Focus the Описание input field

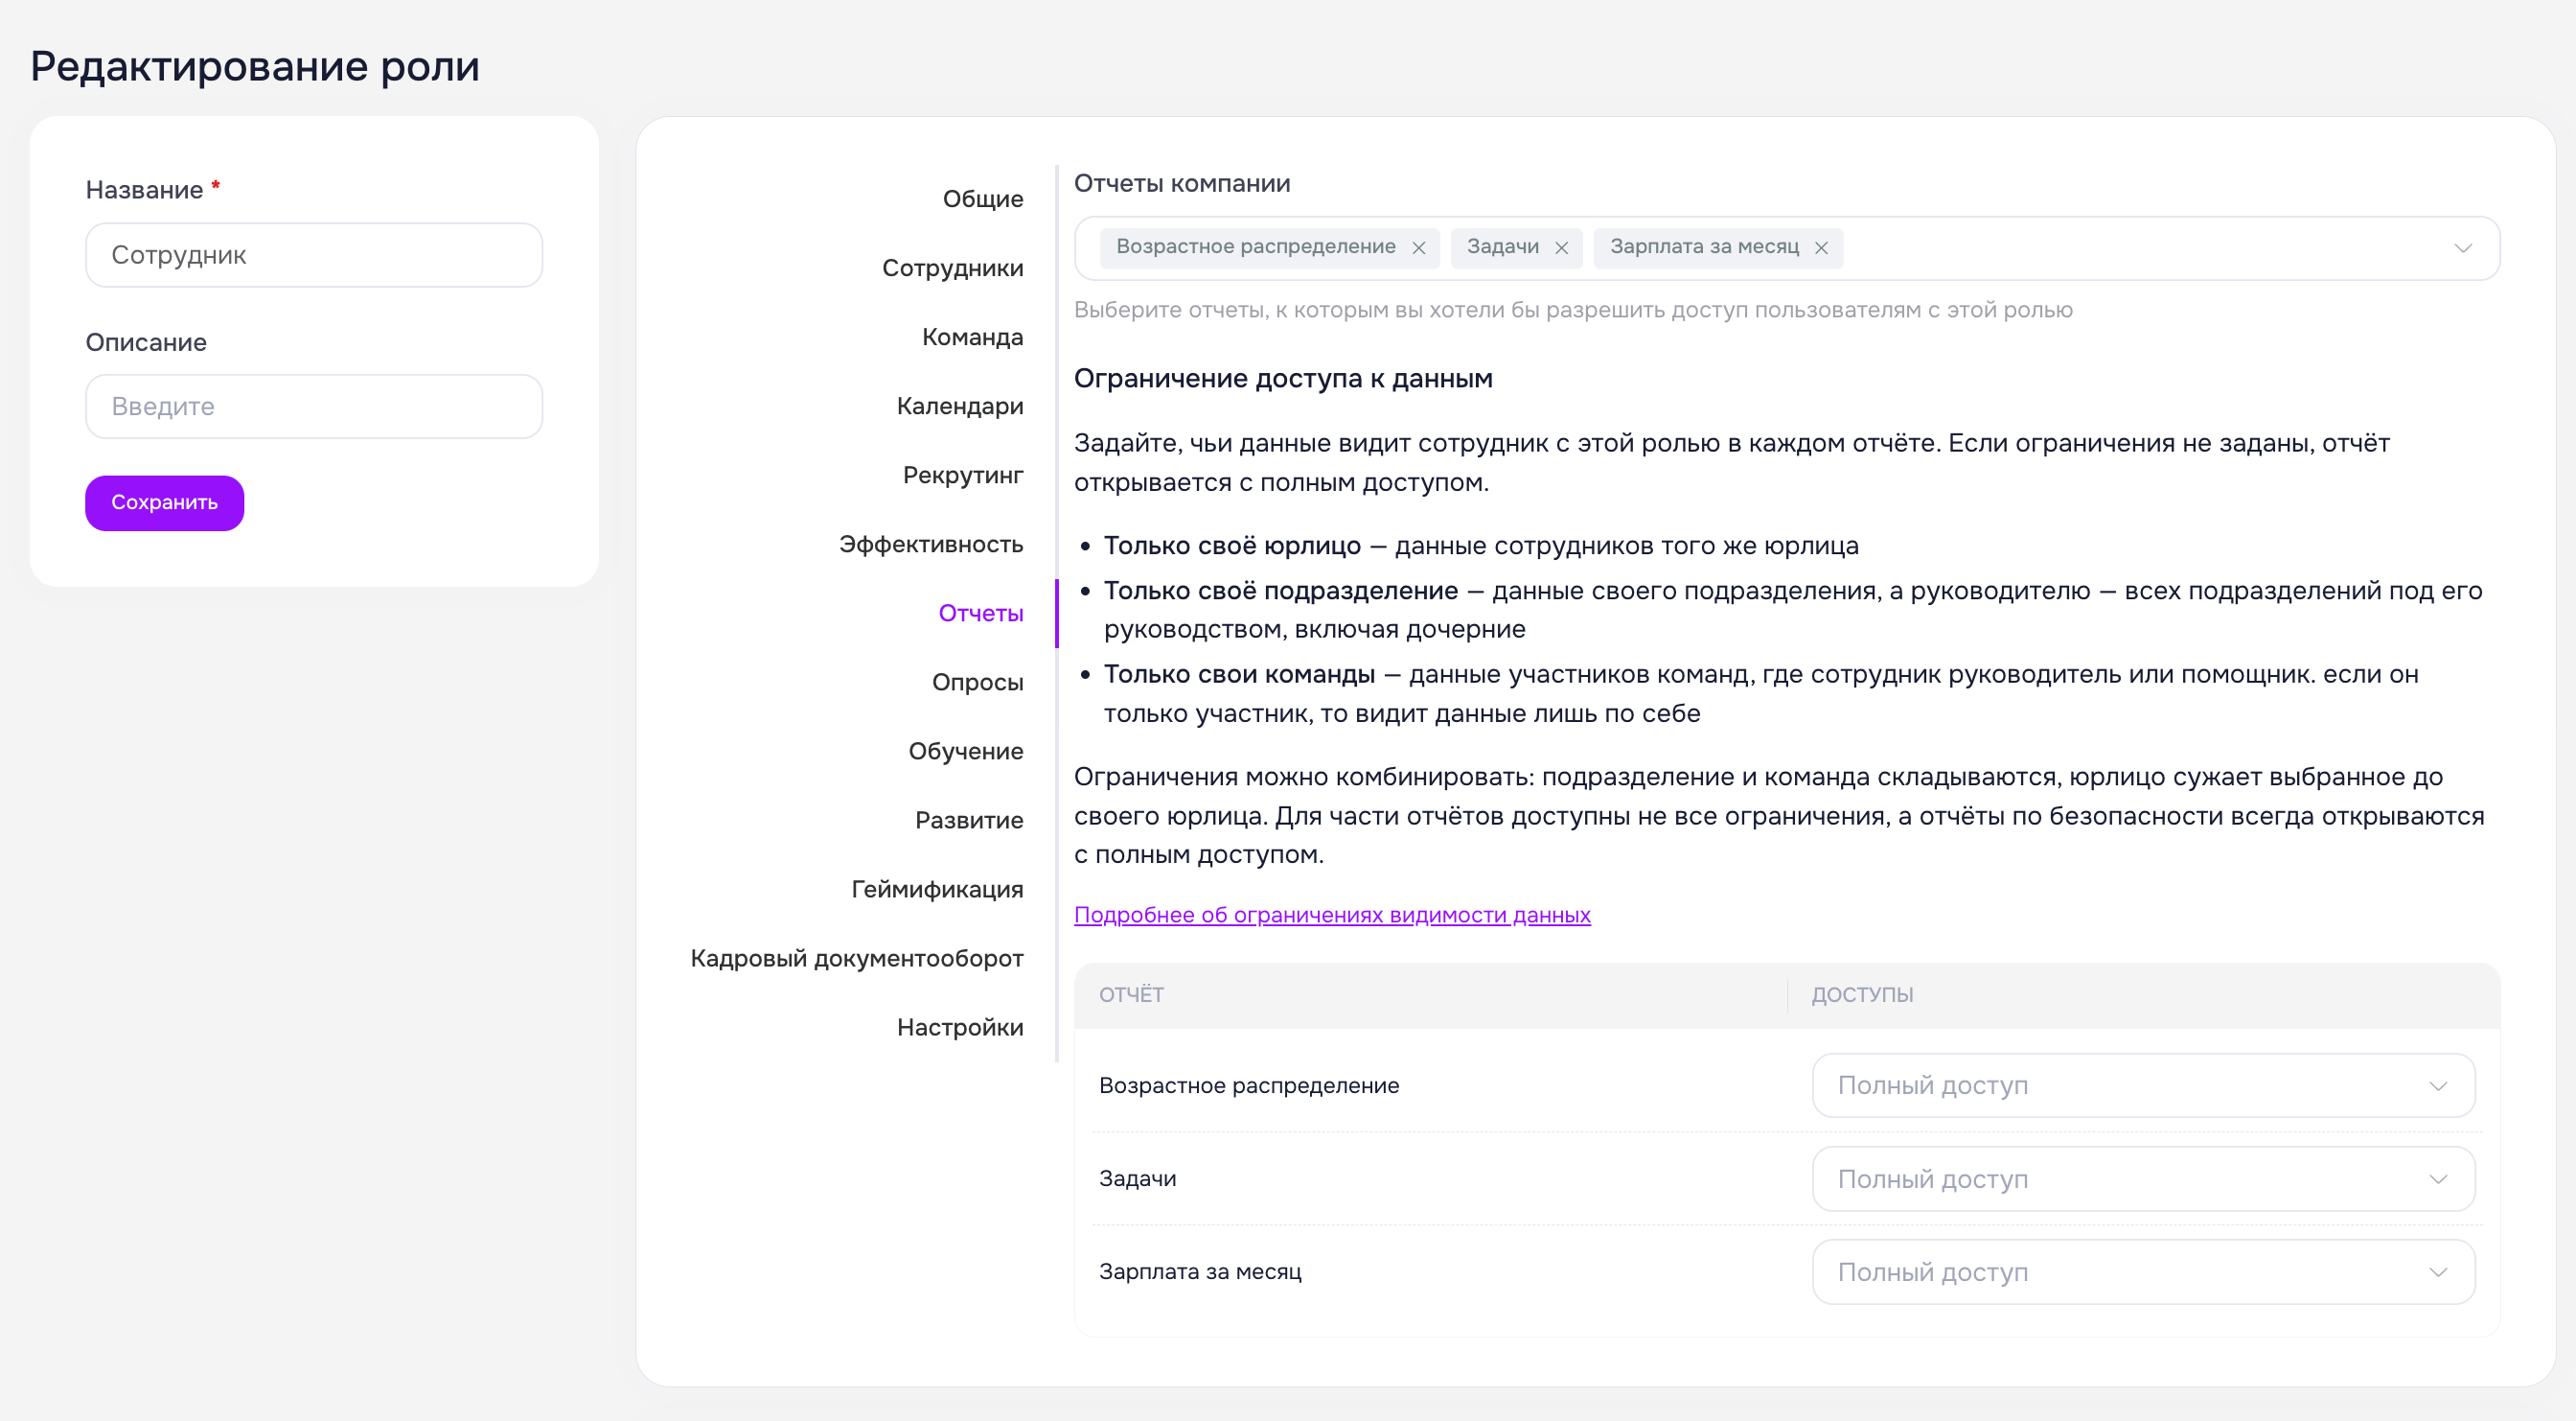click(314, 407)
